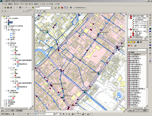152x116 pixels.
Task: Click the Undo arrow icon
Action: click(26, 8)
